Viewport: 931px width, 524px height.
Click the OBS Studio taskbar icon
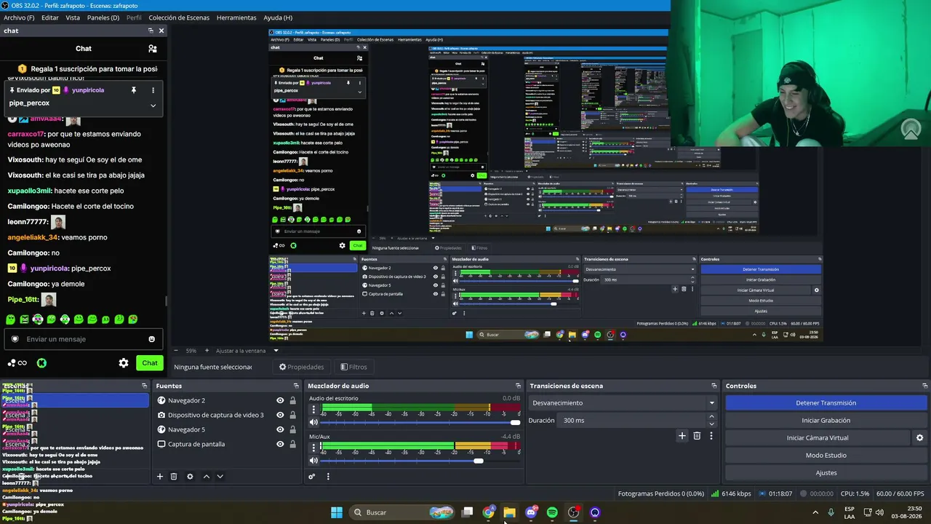574,512
